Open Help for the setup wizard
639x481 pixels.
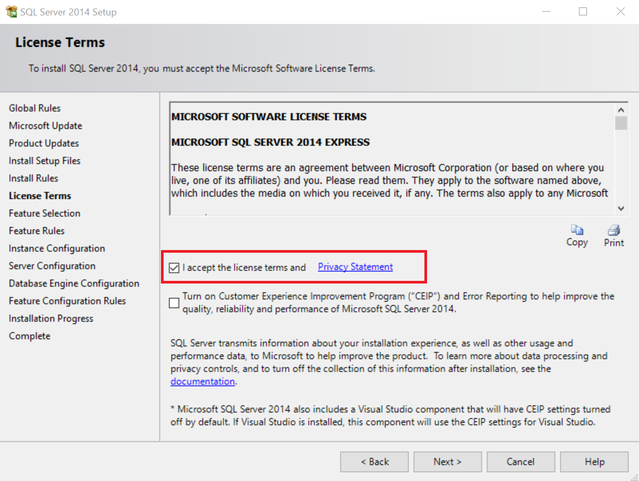(x=594, y=462)
